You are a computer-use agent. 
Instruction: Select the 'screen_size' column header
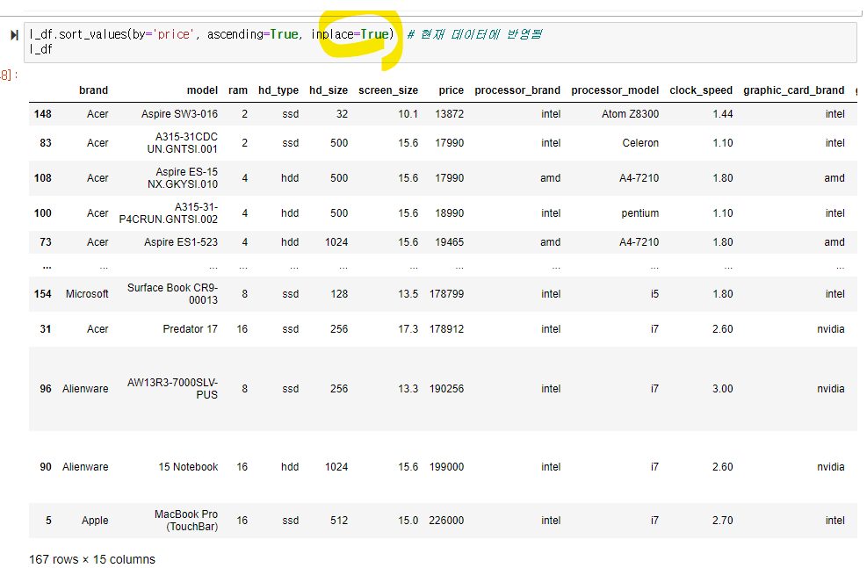point(388,90)
